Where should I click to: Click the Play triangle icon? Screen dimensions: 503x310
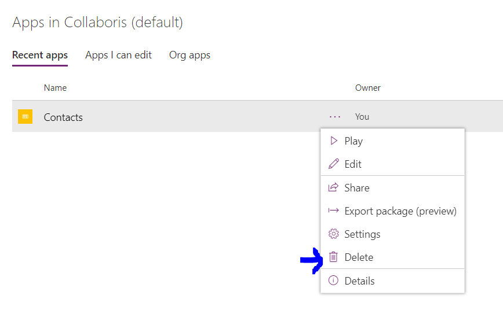point(334,141)
